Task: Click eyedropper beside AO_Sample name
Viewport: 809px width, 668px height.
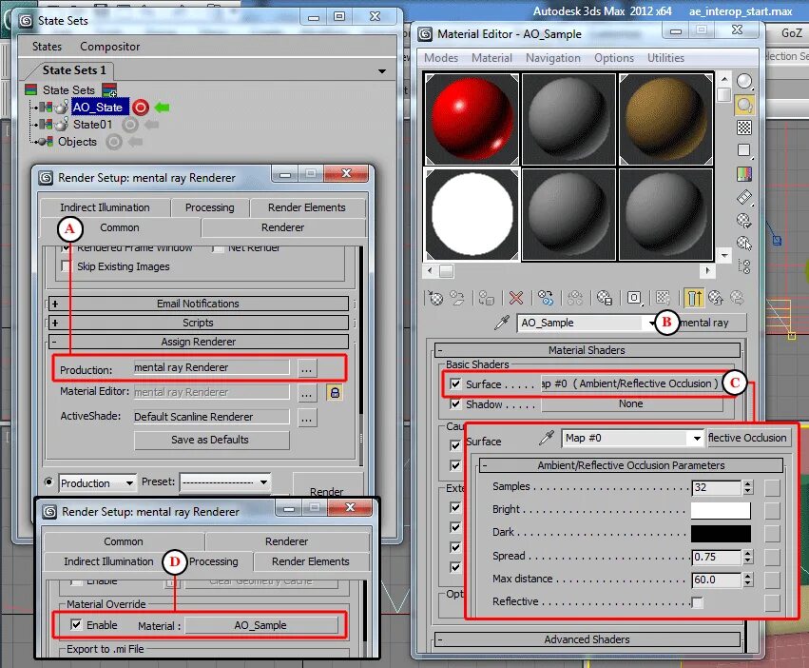Action: (x=501, y=323)
